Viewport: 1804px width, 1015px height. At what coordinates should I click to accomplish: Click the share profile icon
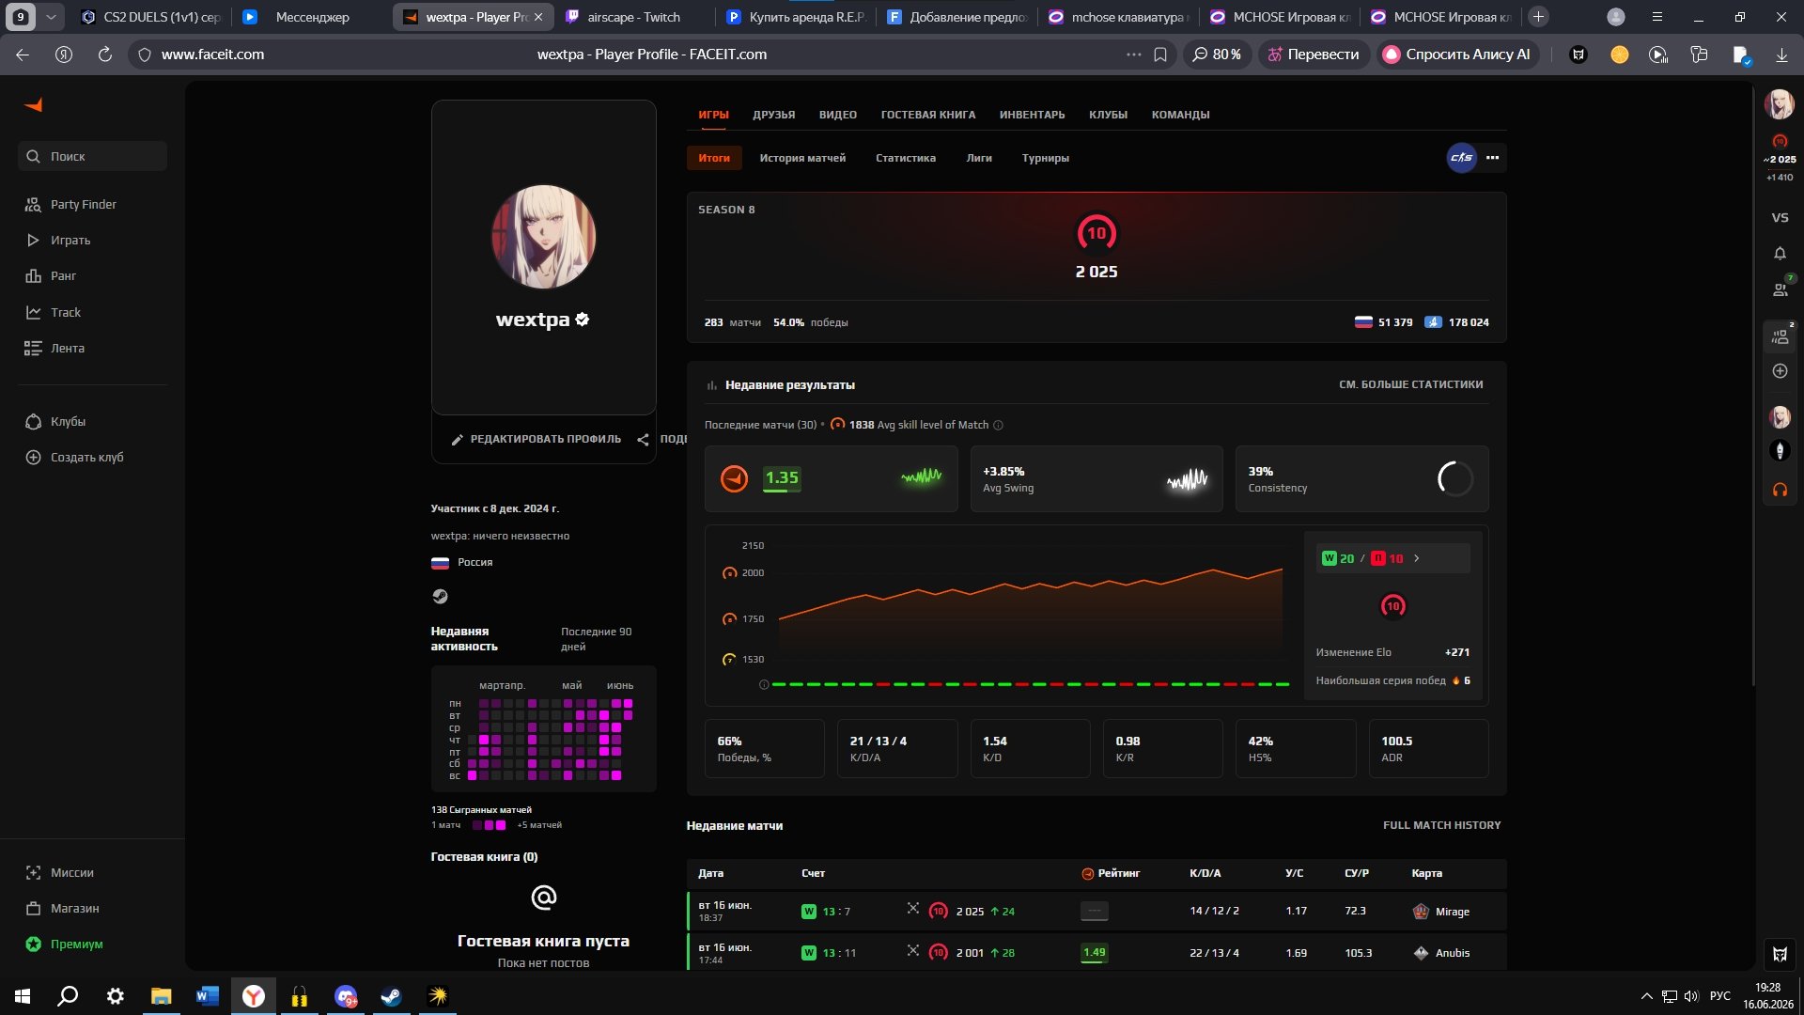pos(643,439)
